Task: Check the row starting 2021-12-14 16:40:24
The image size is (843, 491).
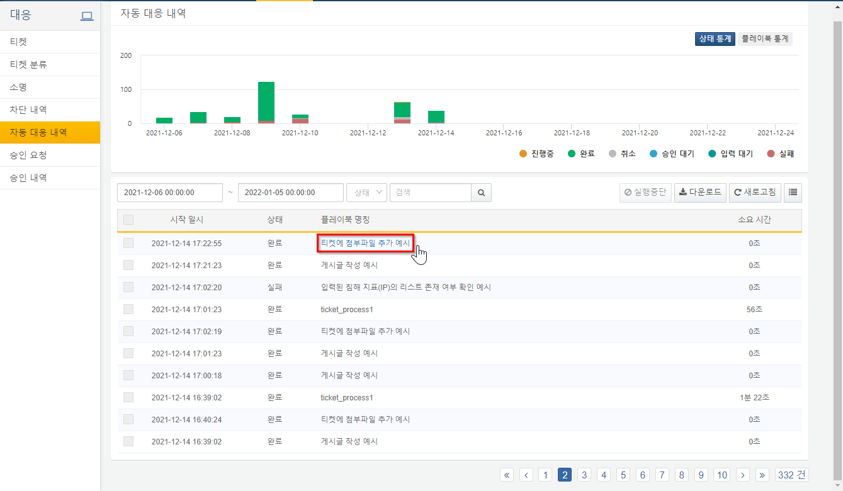Action: 128,419
